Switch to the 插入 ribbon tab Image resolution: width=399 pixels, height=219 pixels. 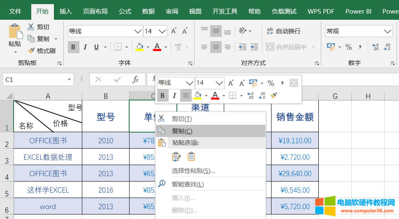65,11
